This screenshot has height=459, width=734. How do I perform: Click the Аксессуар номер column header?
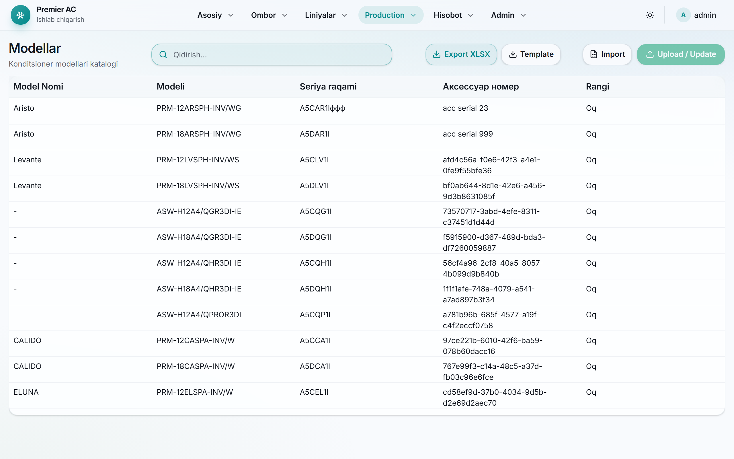click(x=481, y=87)
